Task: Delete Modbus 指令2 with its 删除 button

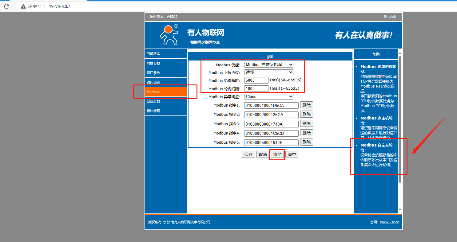Action: click(307, 114)
